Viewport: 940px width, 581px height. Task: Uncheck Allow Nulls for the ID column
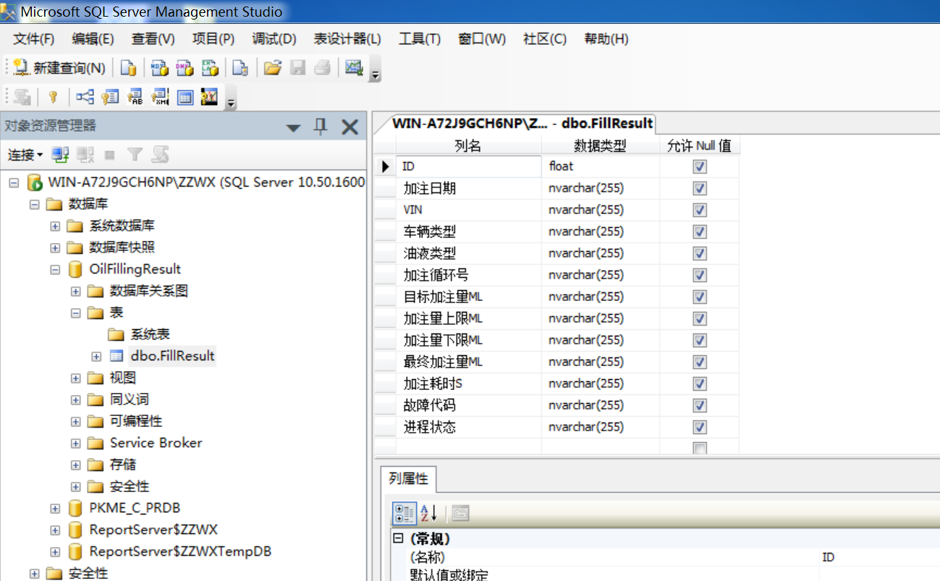[699, 166]
